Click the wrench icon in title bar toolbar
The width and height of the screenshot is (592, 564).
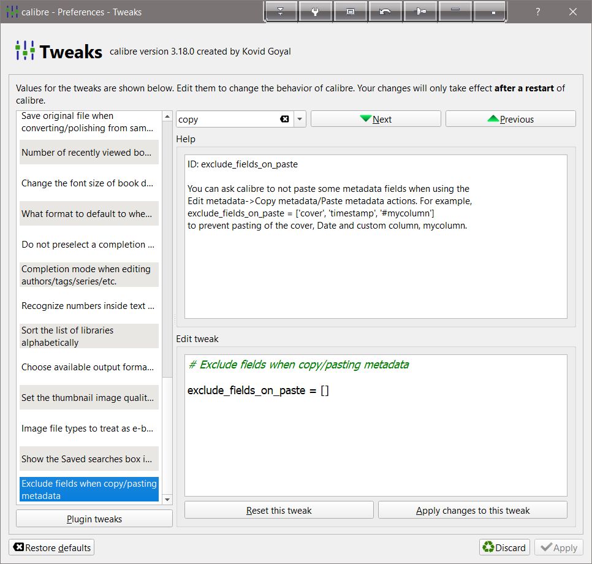pos(315,12)
